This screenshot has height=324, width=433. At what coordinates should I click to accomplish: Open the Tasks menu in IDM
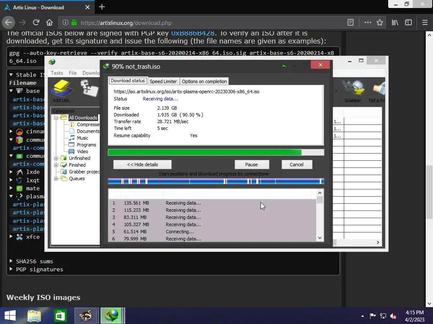[57, 73]
